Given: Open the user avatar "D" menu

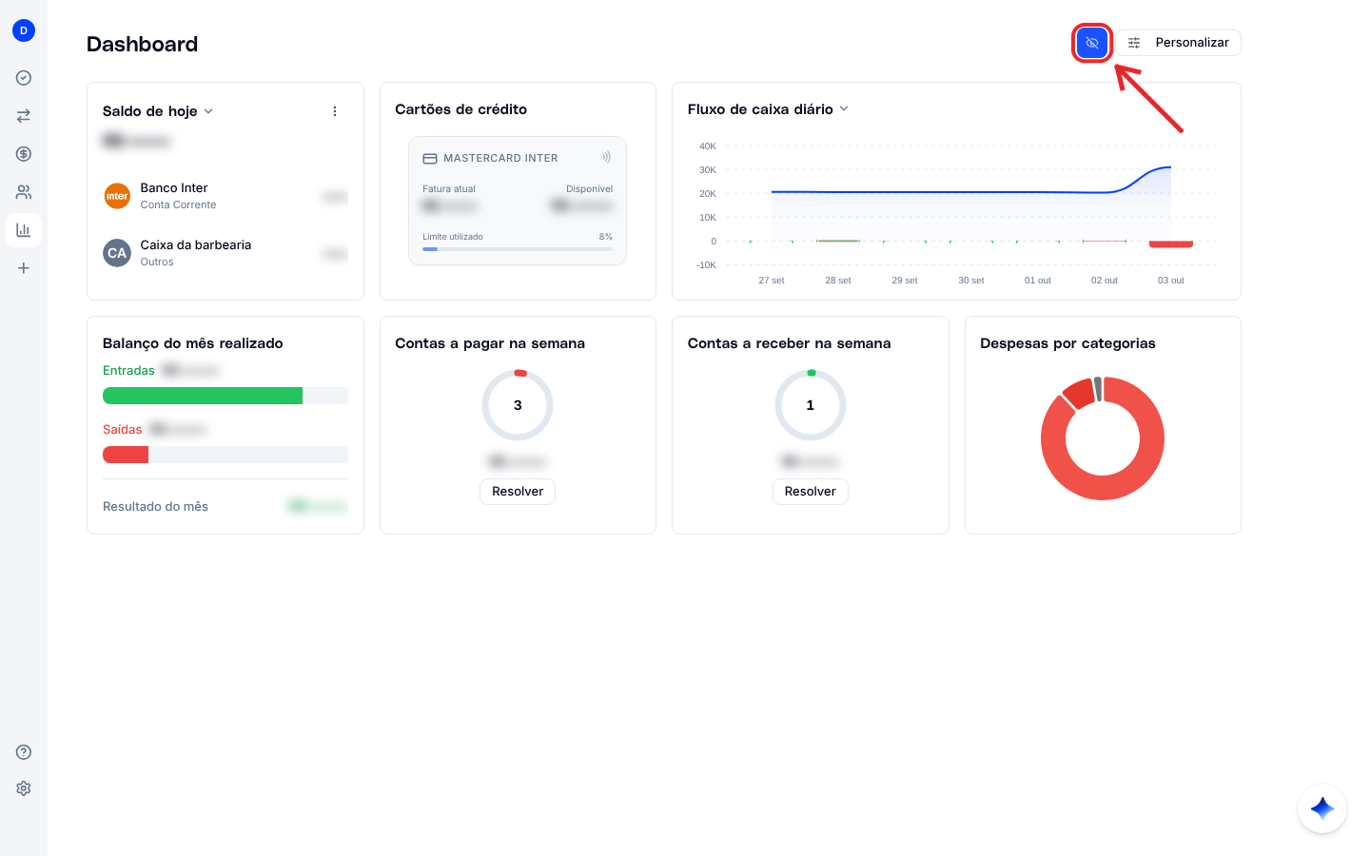Looking at the screenshot, I should [x=24, y=30].
